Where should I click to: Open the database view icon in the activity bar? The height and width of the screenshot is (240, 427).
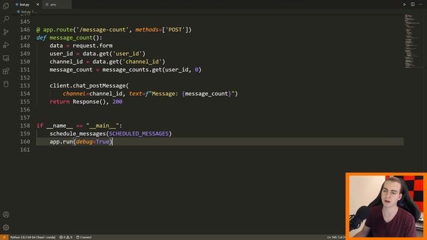point(6,84)
